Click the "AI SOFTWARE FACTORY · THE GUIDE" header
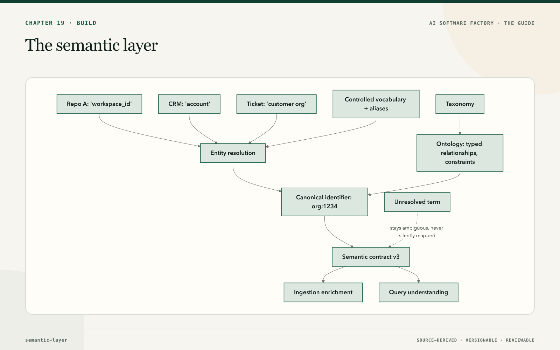This screenshot has height=350, width=560. pyautogui.click(x=482, y=23)
